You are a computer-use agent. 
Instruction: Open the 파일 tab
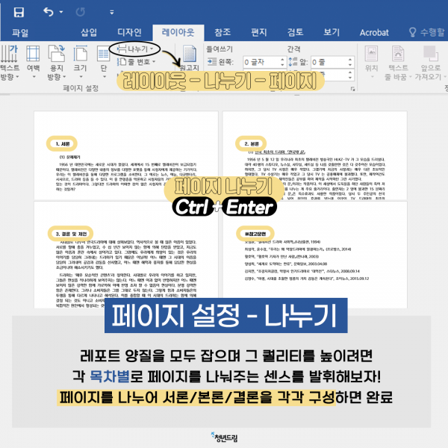coord(20,33)
